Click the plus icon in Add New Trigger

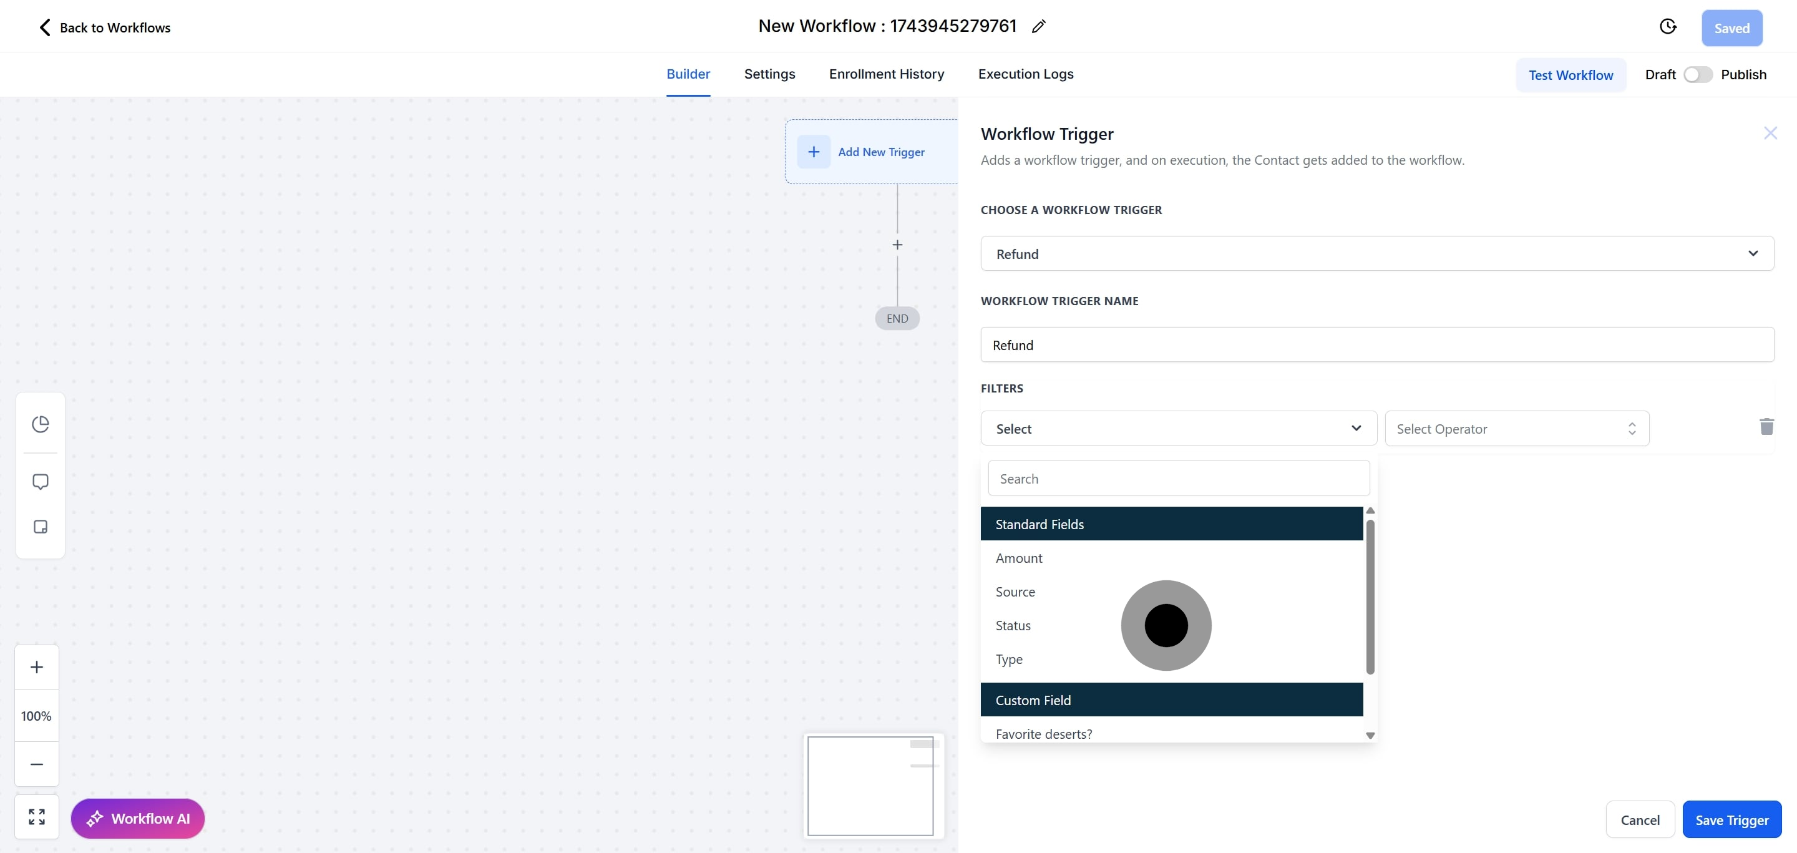[x=814, y=152]
